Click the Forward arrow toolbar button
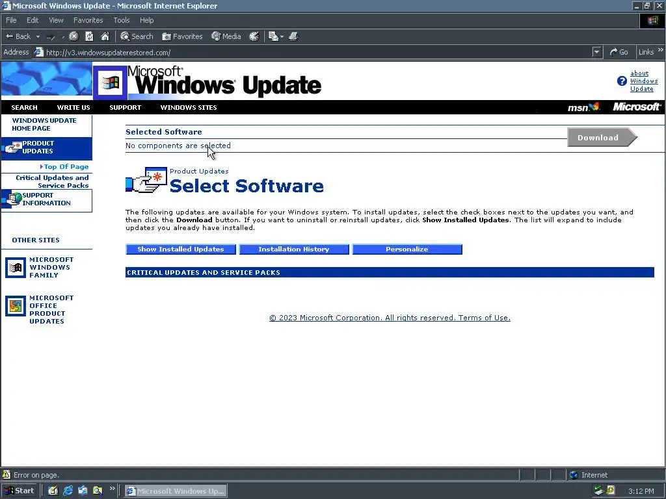Viewport: 666px width, 499px height. click(x=51, y=37)
